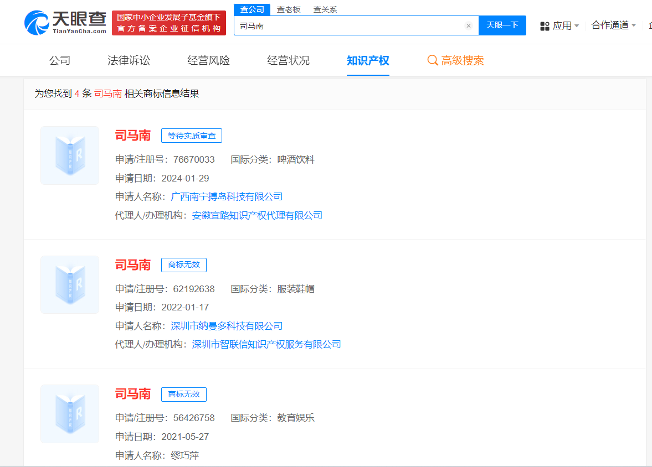Click application date 2021-05-27
The image size is (652, 467).
point(185,437)
